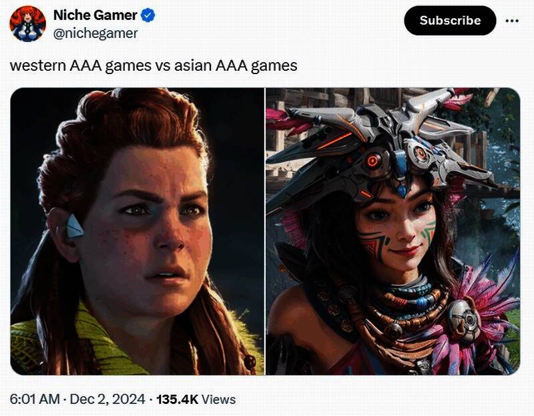Click the orange glowing eye on headdress
The width and height of the screenshot is (534, 416).
[372, 160]
